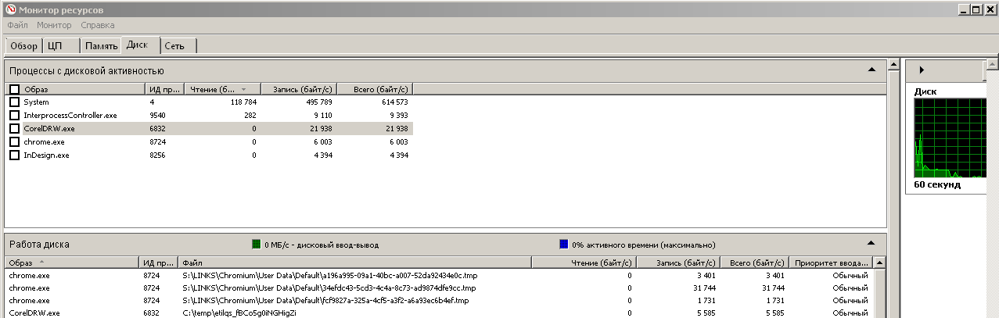Viewport: 999px width, 318px height.
Task: Sort processes by Всего (байт/с) column
Action: 373,89
